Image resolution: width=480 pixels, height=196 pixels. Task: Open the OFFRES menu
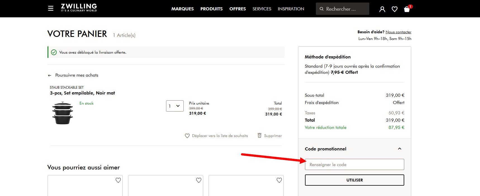pos(238,9)
